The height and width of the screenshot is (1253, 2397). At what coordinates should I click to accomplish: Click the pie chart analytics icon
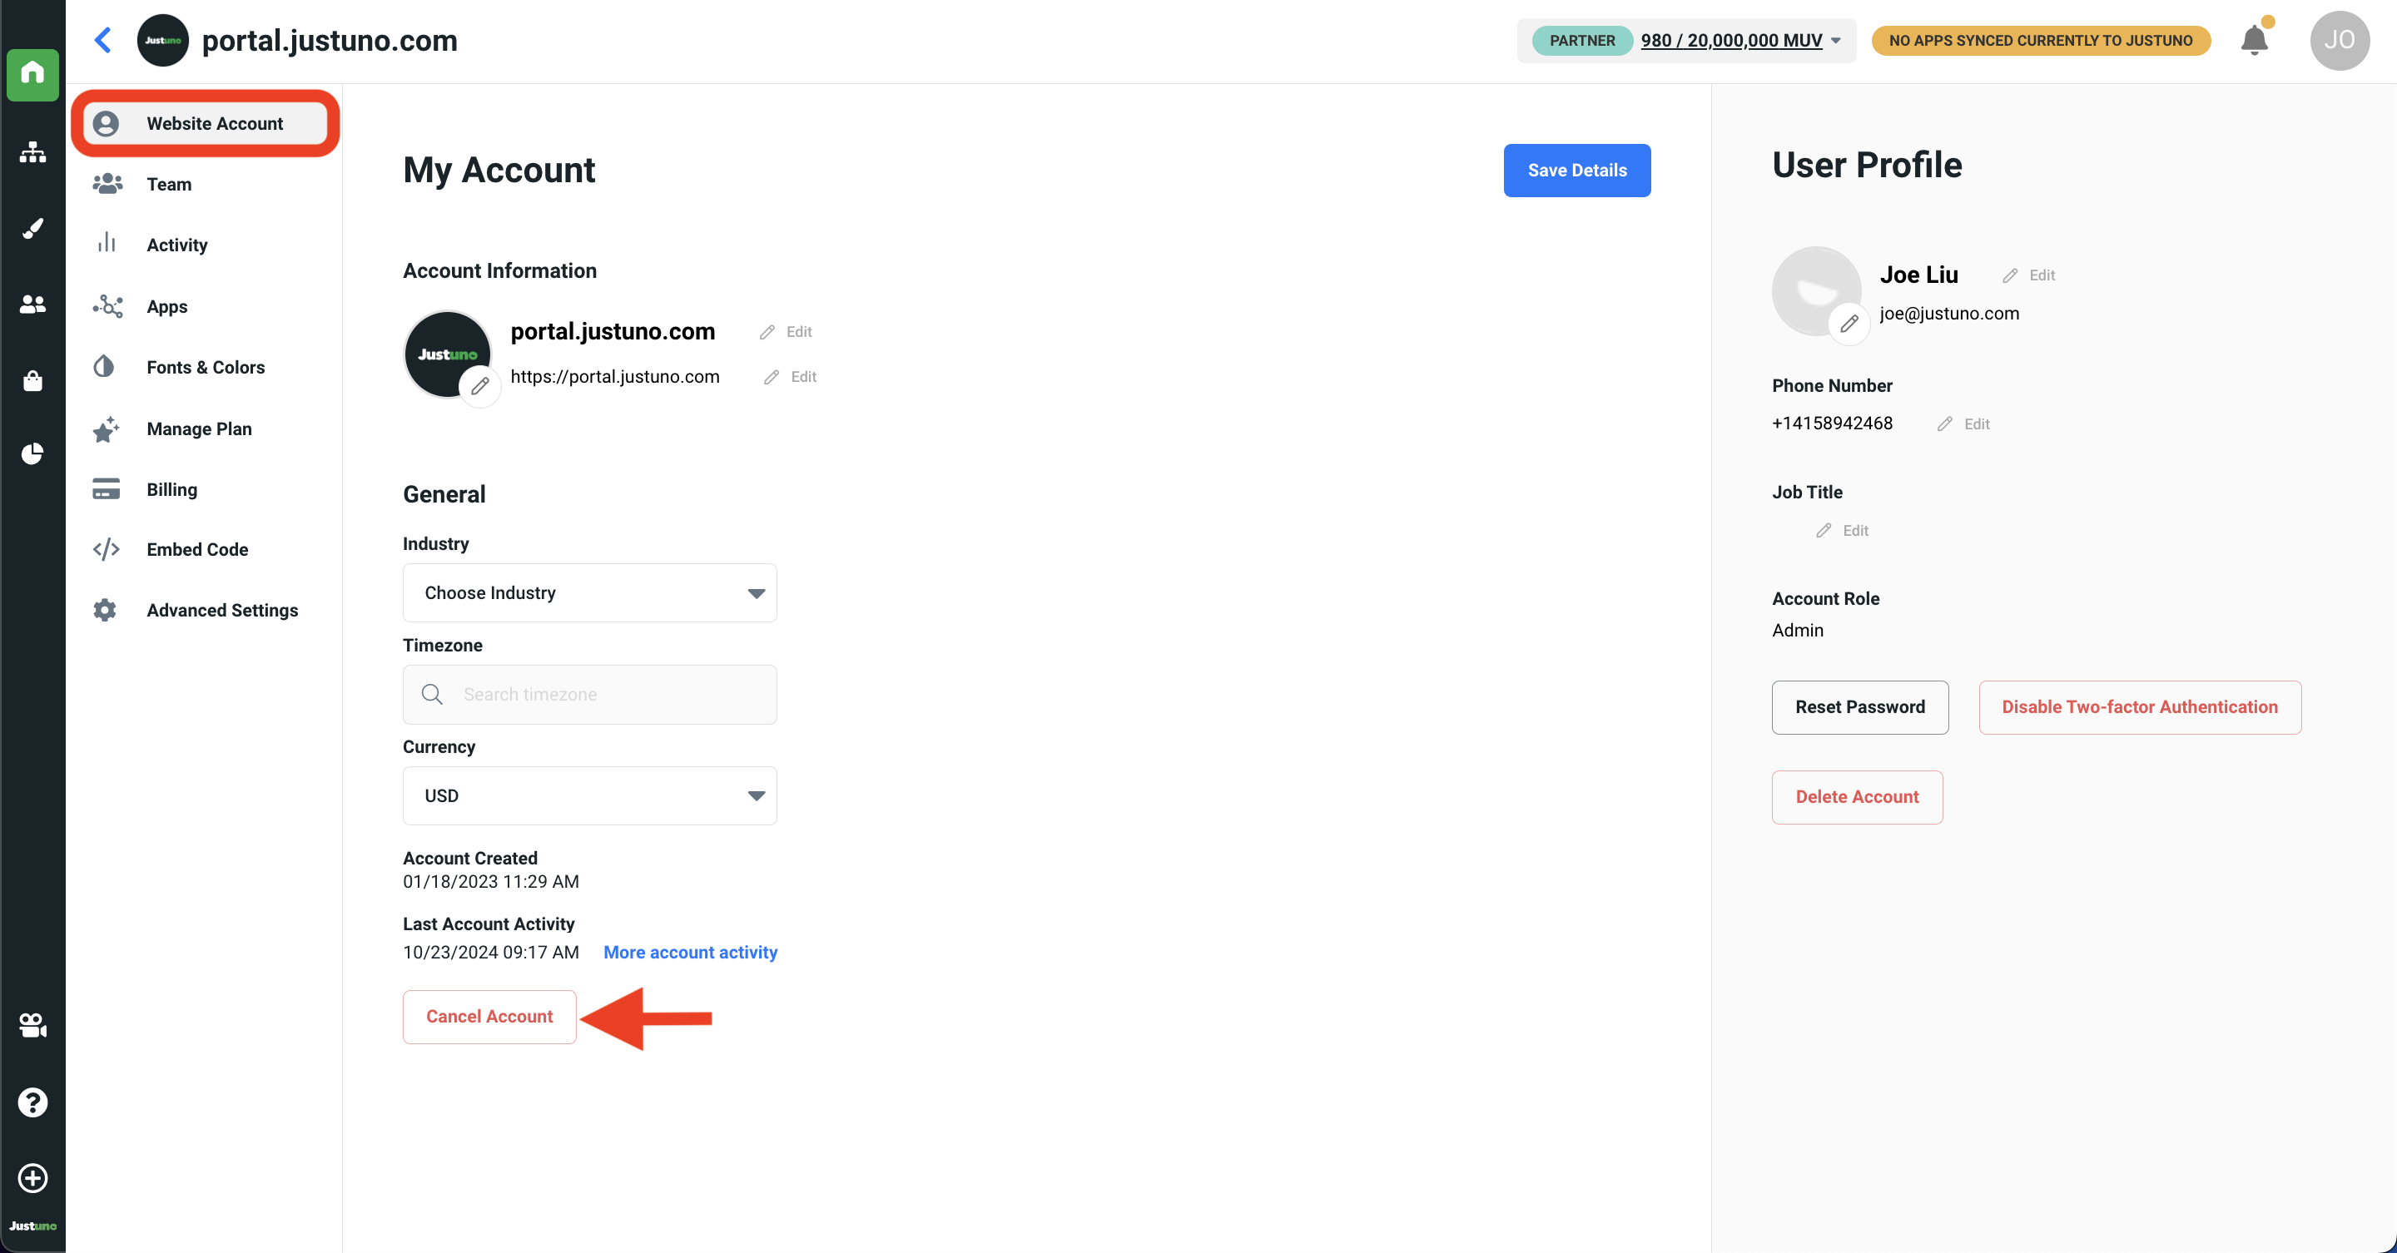point(32,454)
